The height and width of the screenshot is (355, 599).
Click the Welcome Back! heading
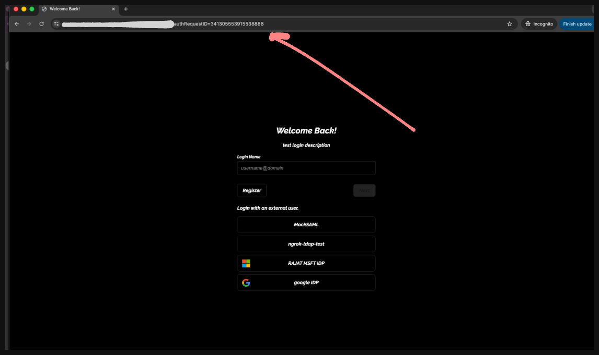point(306,131)
